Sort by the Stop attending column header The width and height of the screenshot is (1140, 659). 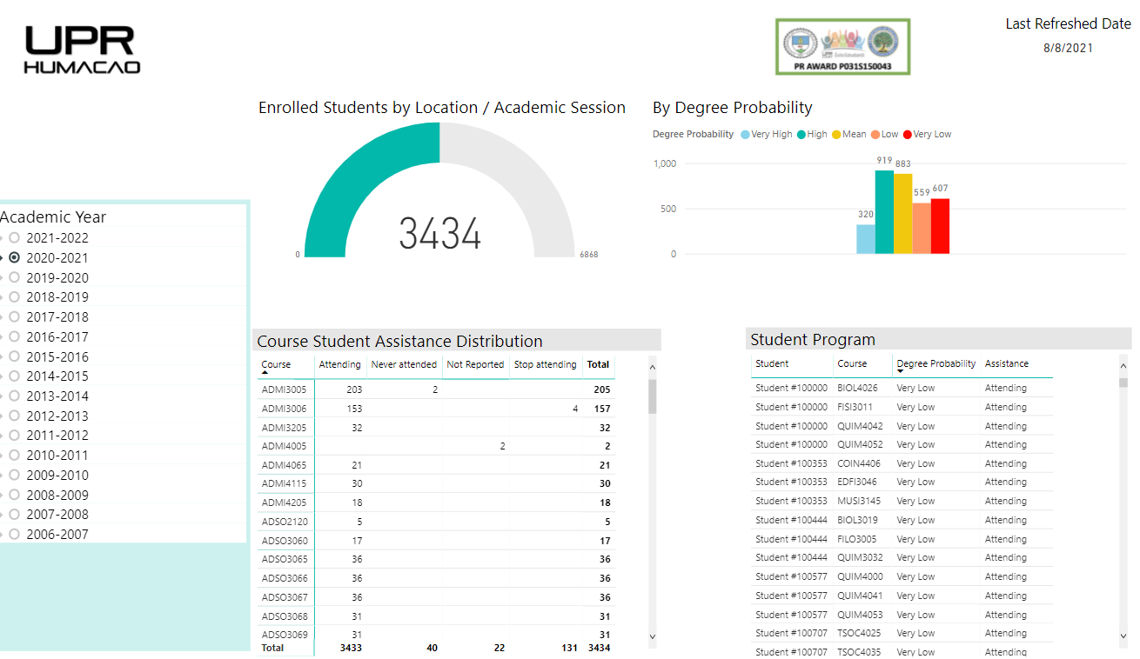(545, 364)
